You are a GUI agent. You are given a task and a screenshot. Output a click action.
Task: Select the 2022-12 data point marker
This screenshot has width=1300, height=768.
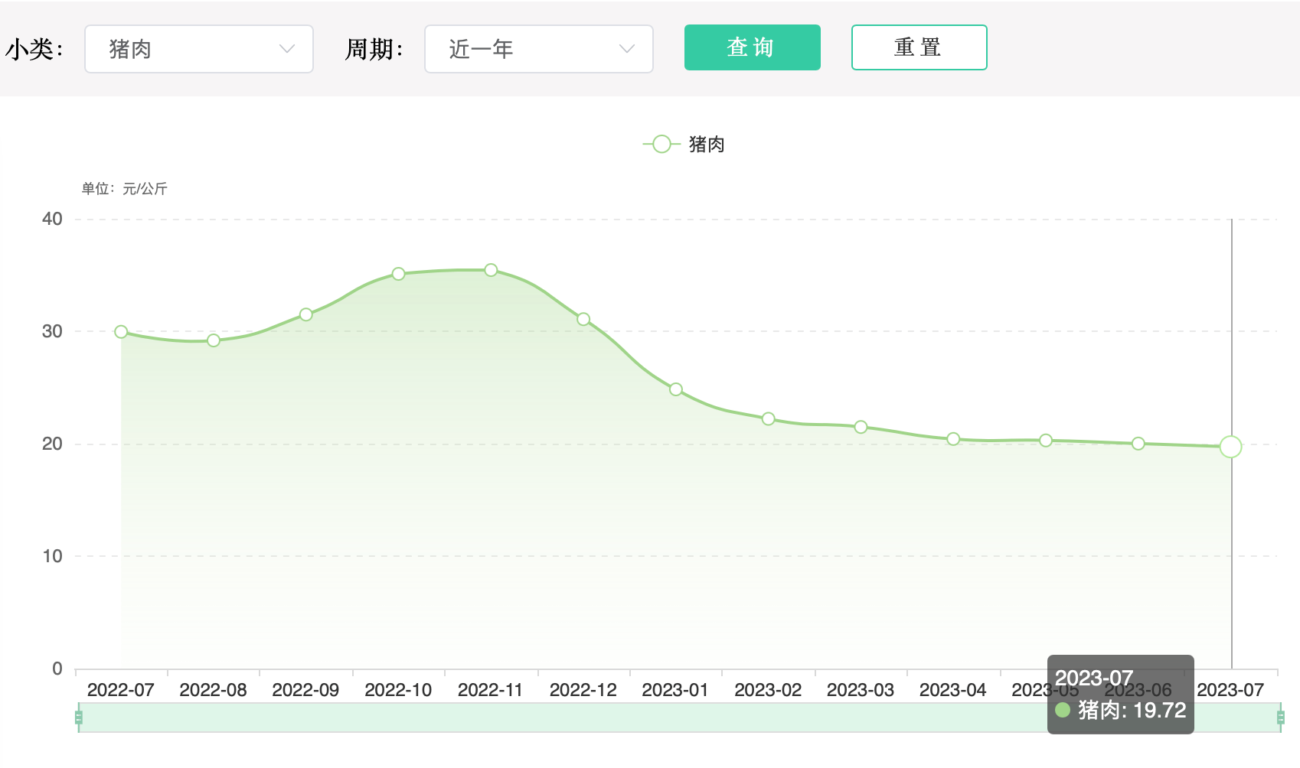coord(583,319)
